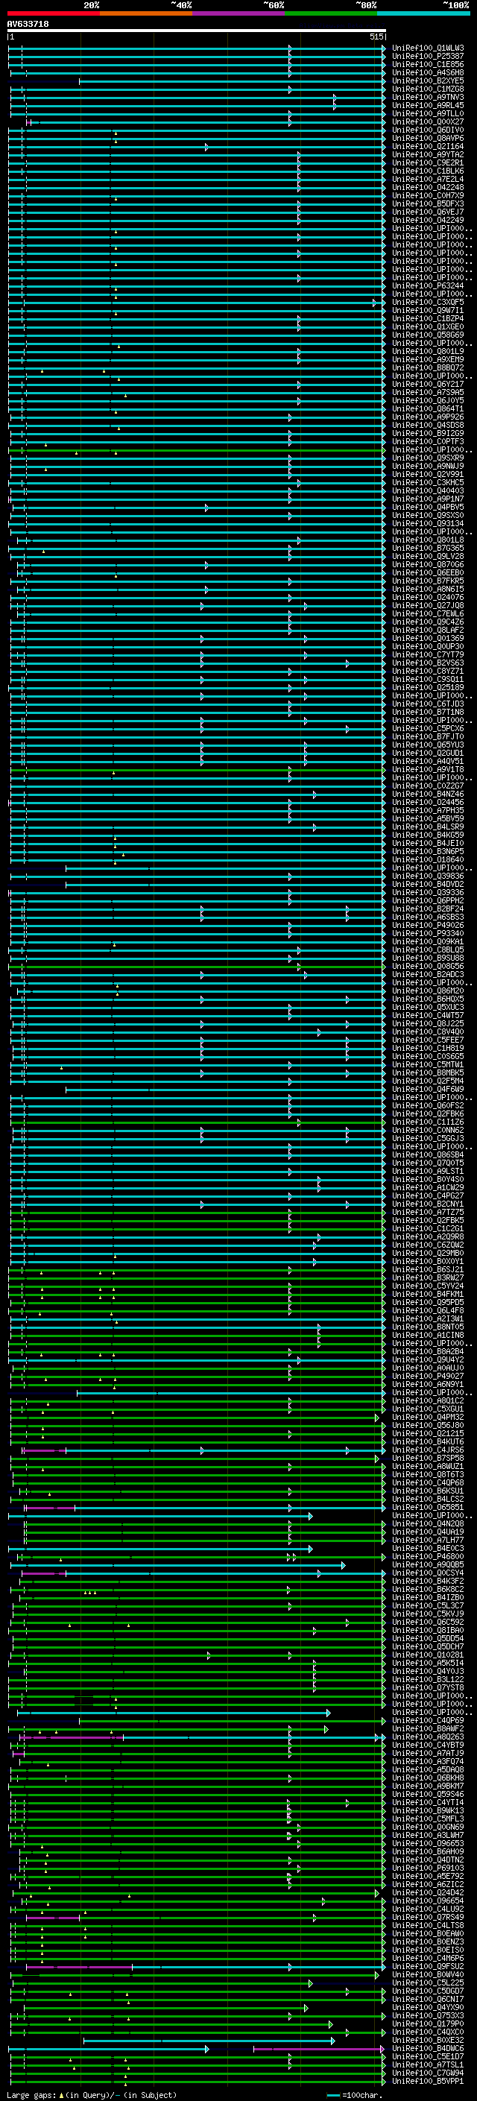This screenshot has width=477, height=2101.
Task: Click the red 20% identity legend segment
Action: pos(53,13)
